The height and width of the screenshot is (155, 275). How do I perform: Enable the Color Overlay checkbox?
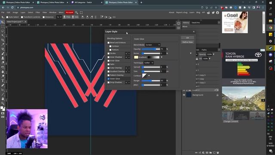pyautogui.click(x=108, y=68)
